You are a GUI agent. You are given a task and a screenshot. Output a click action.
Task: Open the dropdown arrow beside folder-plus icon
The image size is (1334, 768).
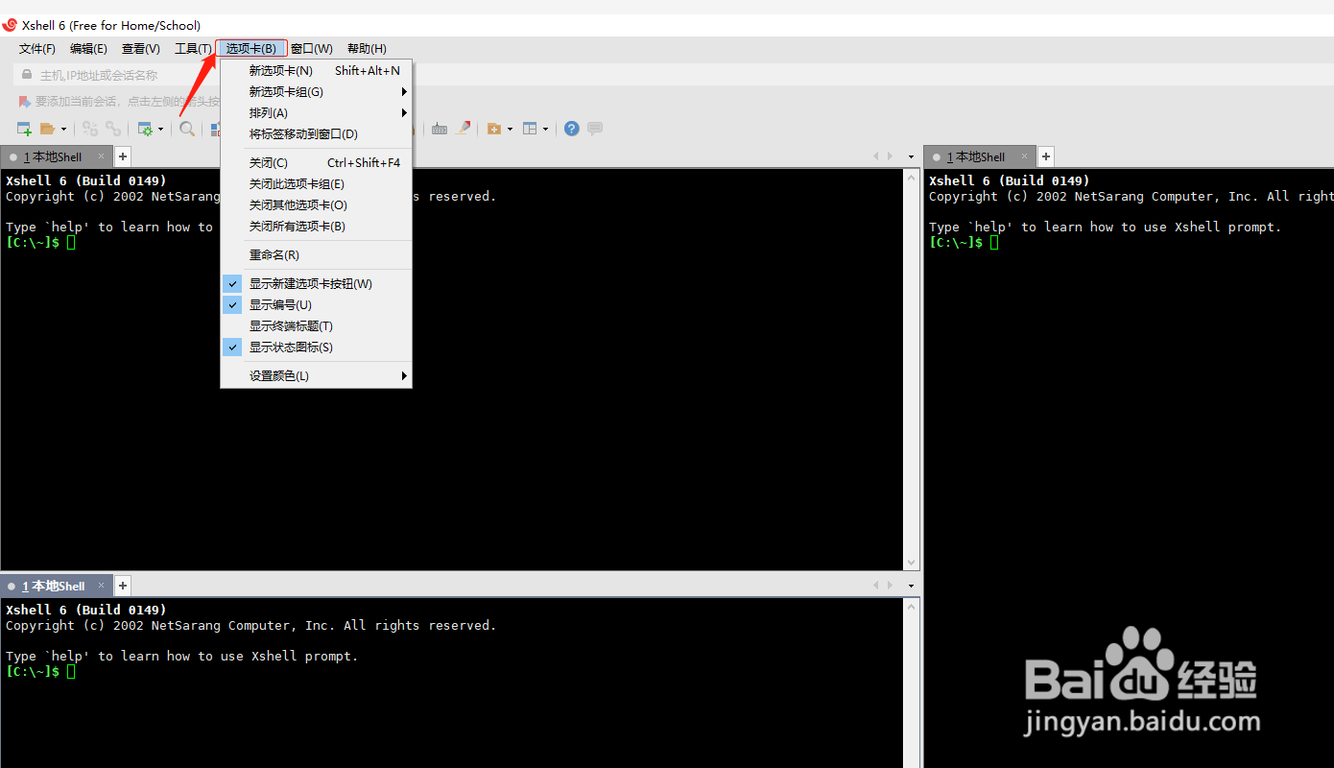pos(510,129)
